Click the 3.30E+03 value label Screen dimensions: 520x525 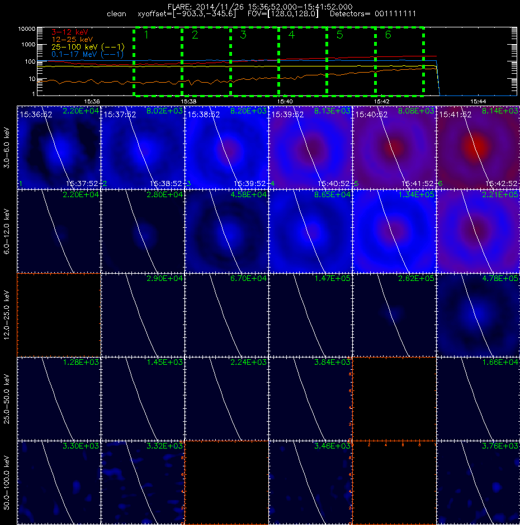pyautogui.click(x=81, y=446)
